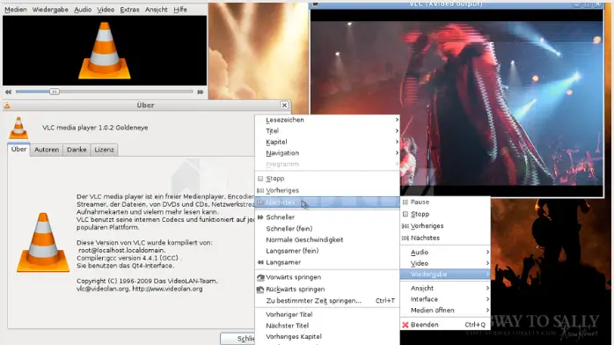Expand the Lesezeichen submenu

click(x=327, y=120)
